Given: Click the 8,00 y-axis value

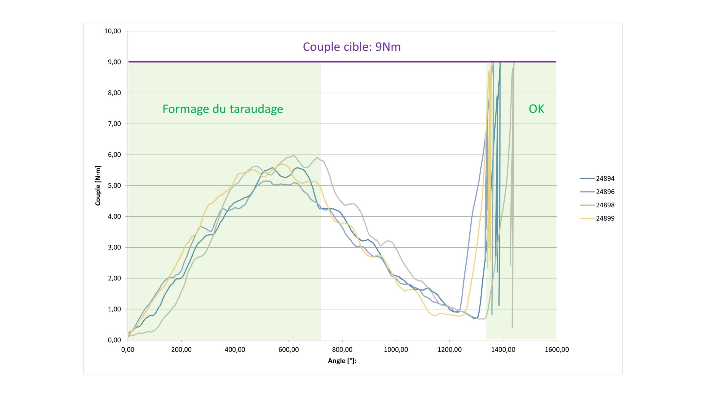Looking at the screenshot, I should pyautogui.click(x=114, y=93).
